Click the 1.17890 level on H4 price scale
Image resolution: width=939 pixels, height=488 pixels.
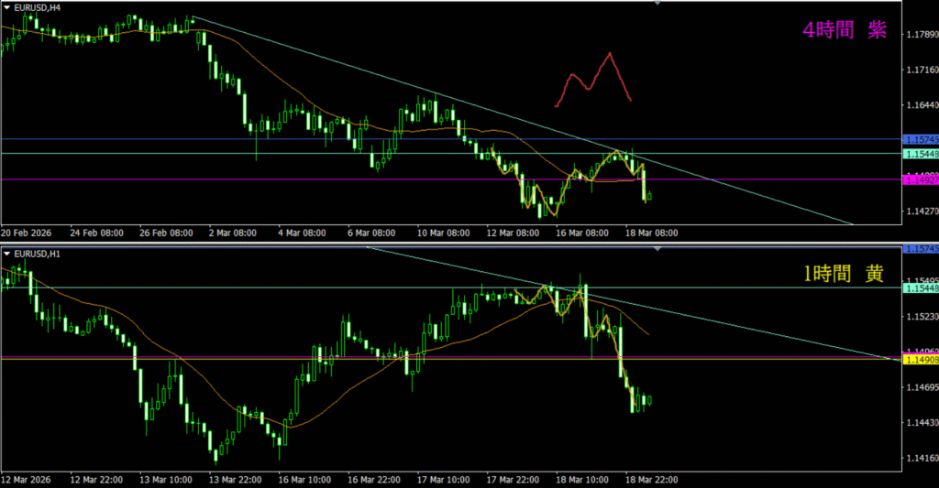click(920, 35)
